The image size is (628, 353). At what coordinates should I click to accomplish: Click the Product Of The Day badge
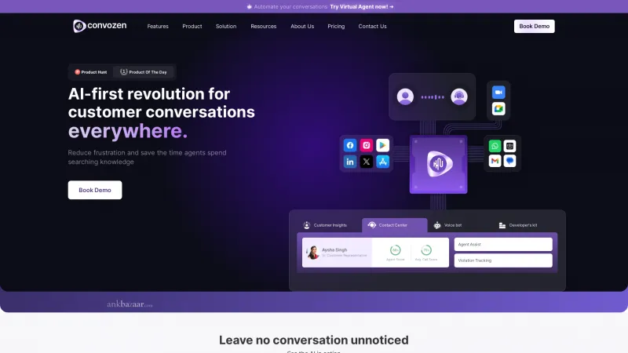tap(144, 72)
